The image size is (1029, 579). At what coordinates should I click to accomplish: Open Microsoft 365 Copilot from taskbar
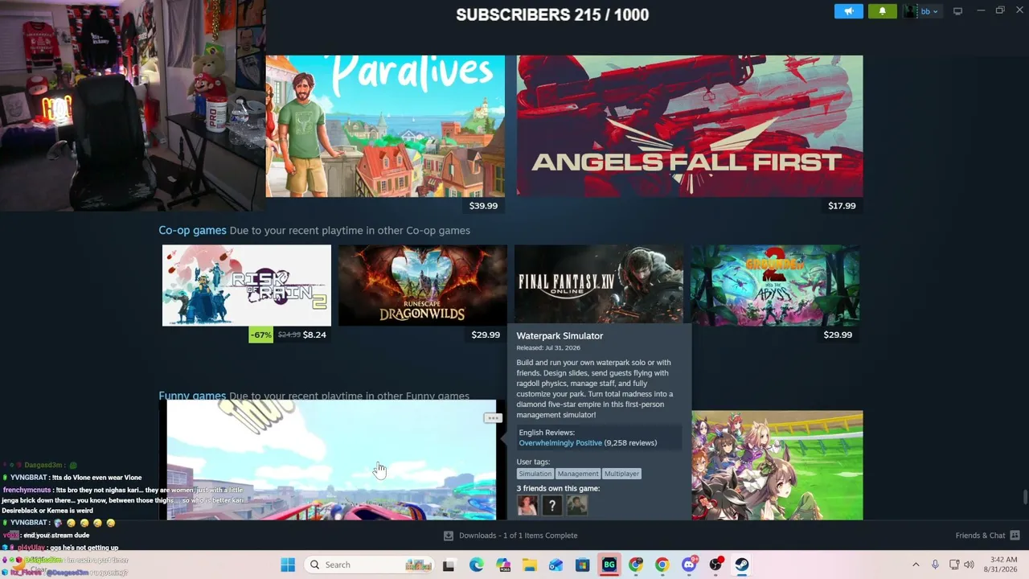pyautogui.click(x=502, y=565)
